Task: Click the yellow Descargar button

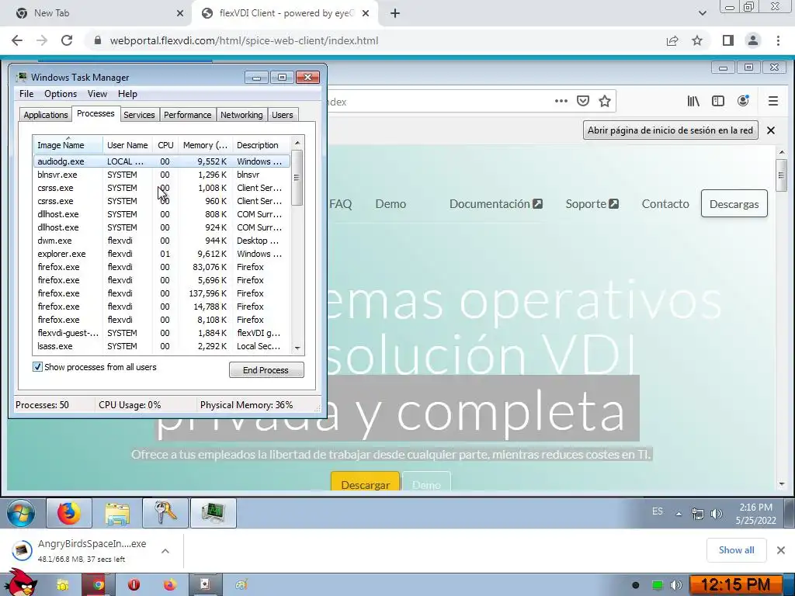Action: [x=365, y=482]
